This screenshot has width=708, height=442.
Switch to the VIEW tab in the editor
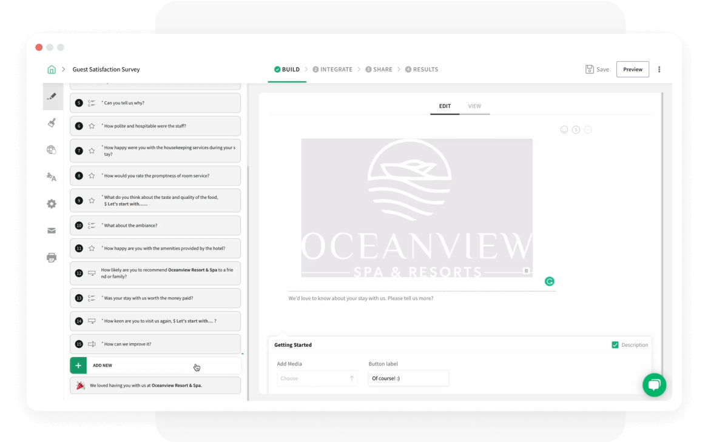click(x=475, y=106)
